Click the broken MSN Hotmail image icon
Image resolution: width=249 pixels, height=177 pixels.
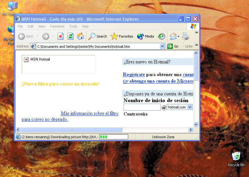click(26, 60)
